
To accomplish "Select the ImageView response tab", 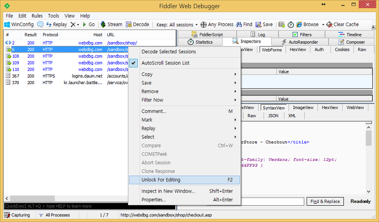I will click(x=303, y=107).
